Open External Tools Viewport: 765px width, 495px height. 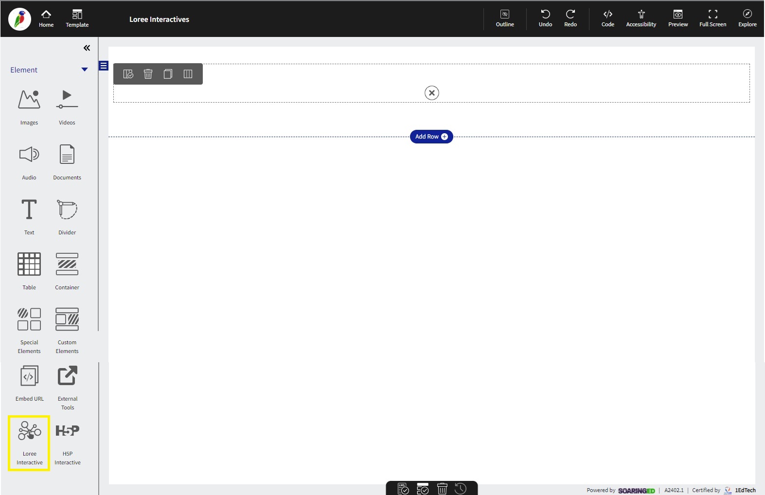tap(68, 389)
